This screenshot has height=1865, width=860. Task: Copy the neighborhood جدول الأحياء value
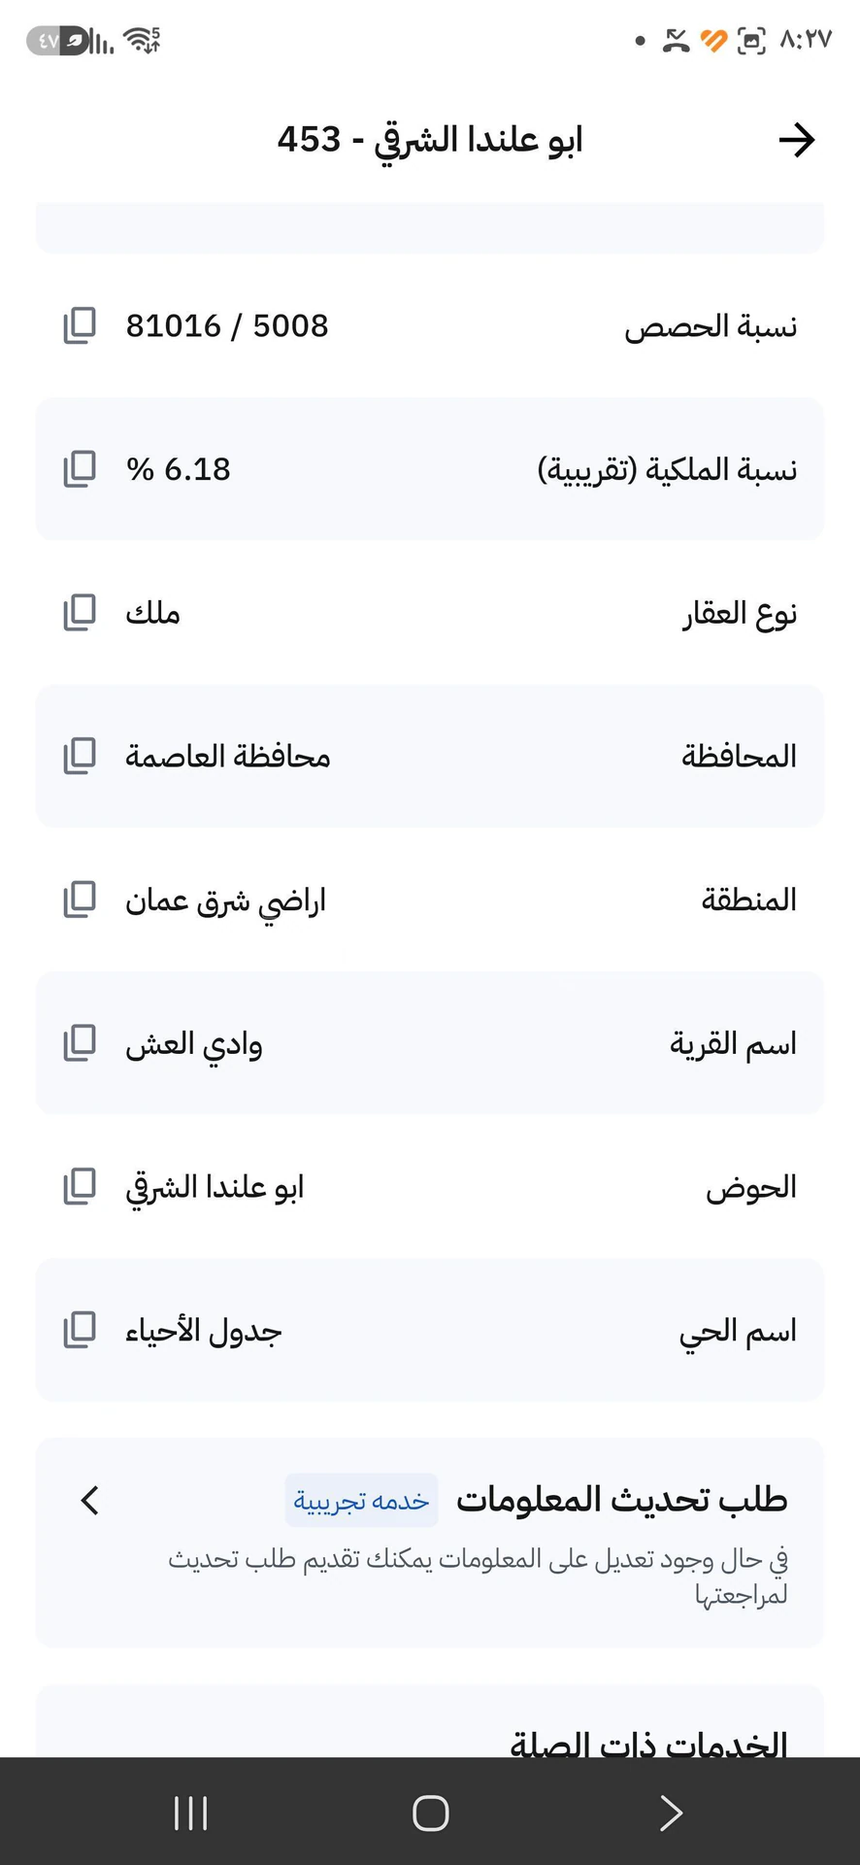pos(80,1330)
